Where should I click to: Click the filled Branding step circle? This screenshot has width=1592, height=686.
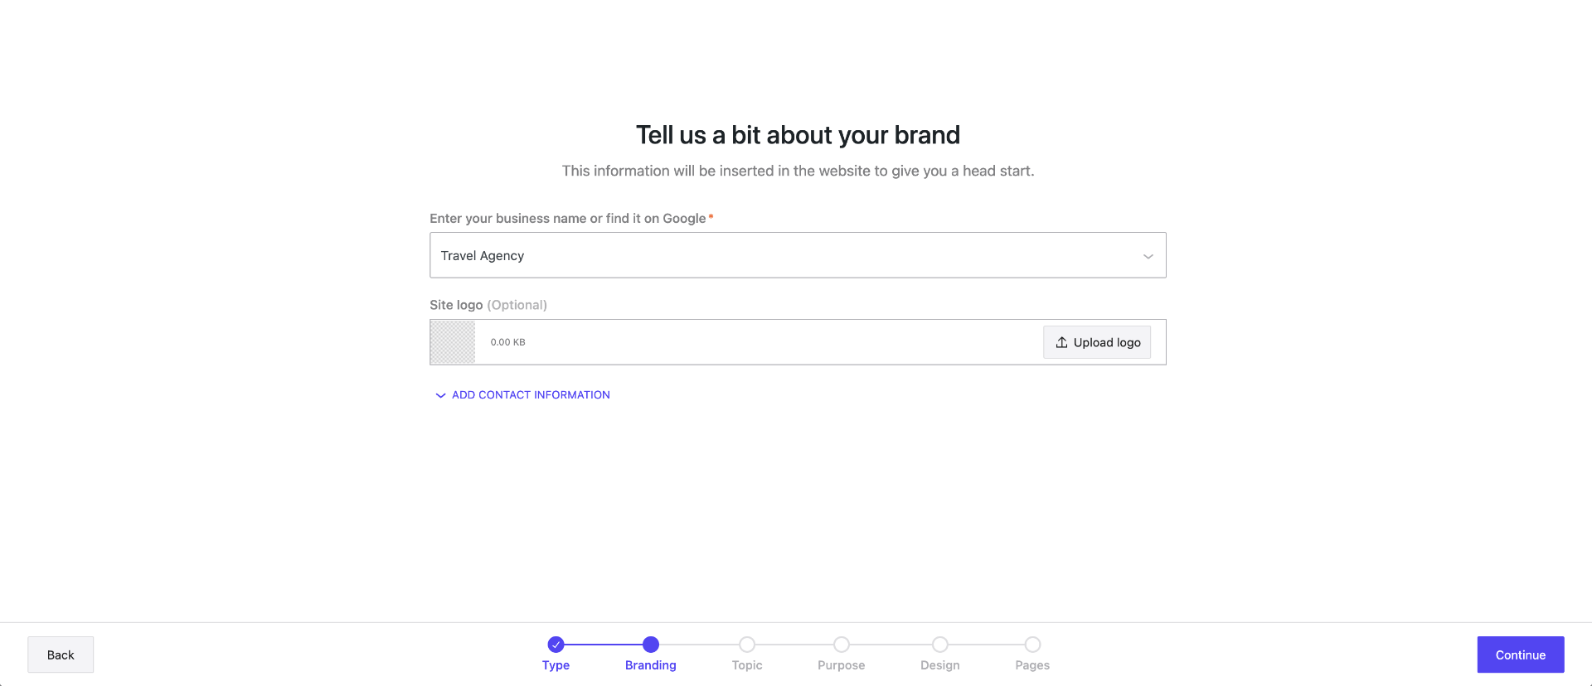coord(651,645)
